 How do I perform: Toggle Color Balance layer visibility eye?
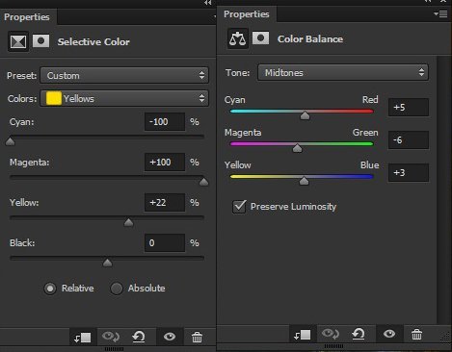tap(389, 334)
